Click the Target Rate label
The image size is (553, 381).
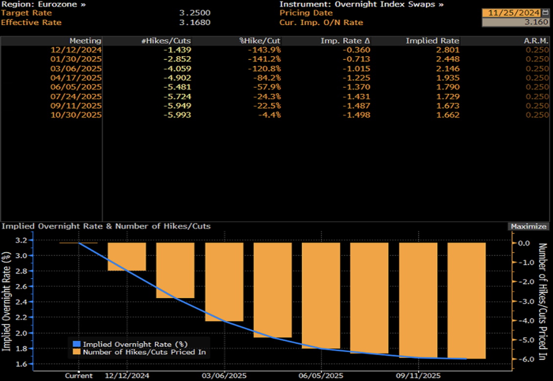click(26, 13)
